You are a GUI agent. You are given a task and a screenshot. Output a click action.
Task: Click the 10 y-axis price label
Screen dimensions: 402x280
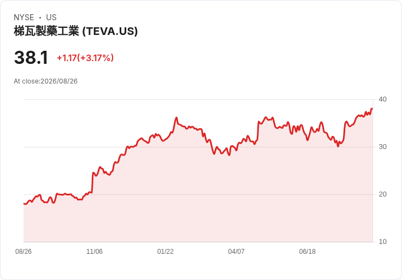click(x=382, y=242)
